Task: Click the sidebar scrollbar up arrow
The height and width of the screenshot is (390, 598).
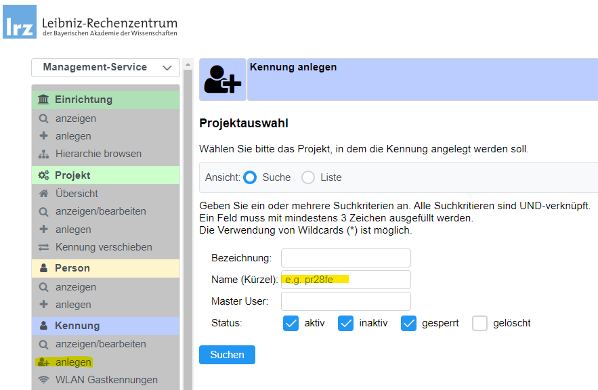Action: coord(188,64)
